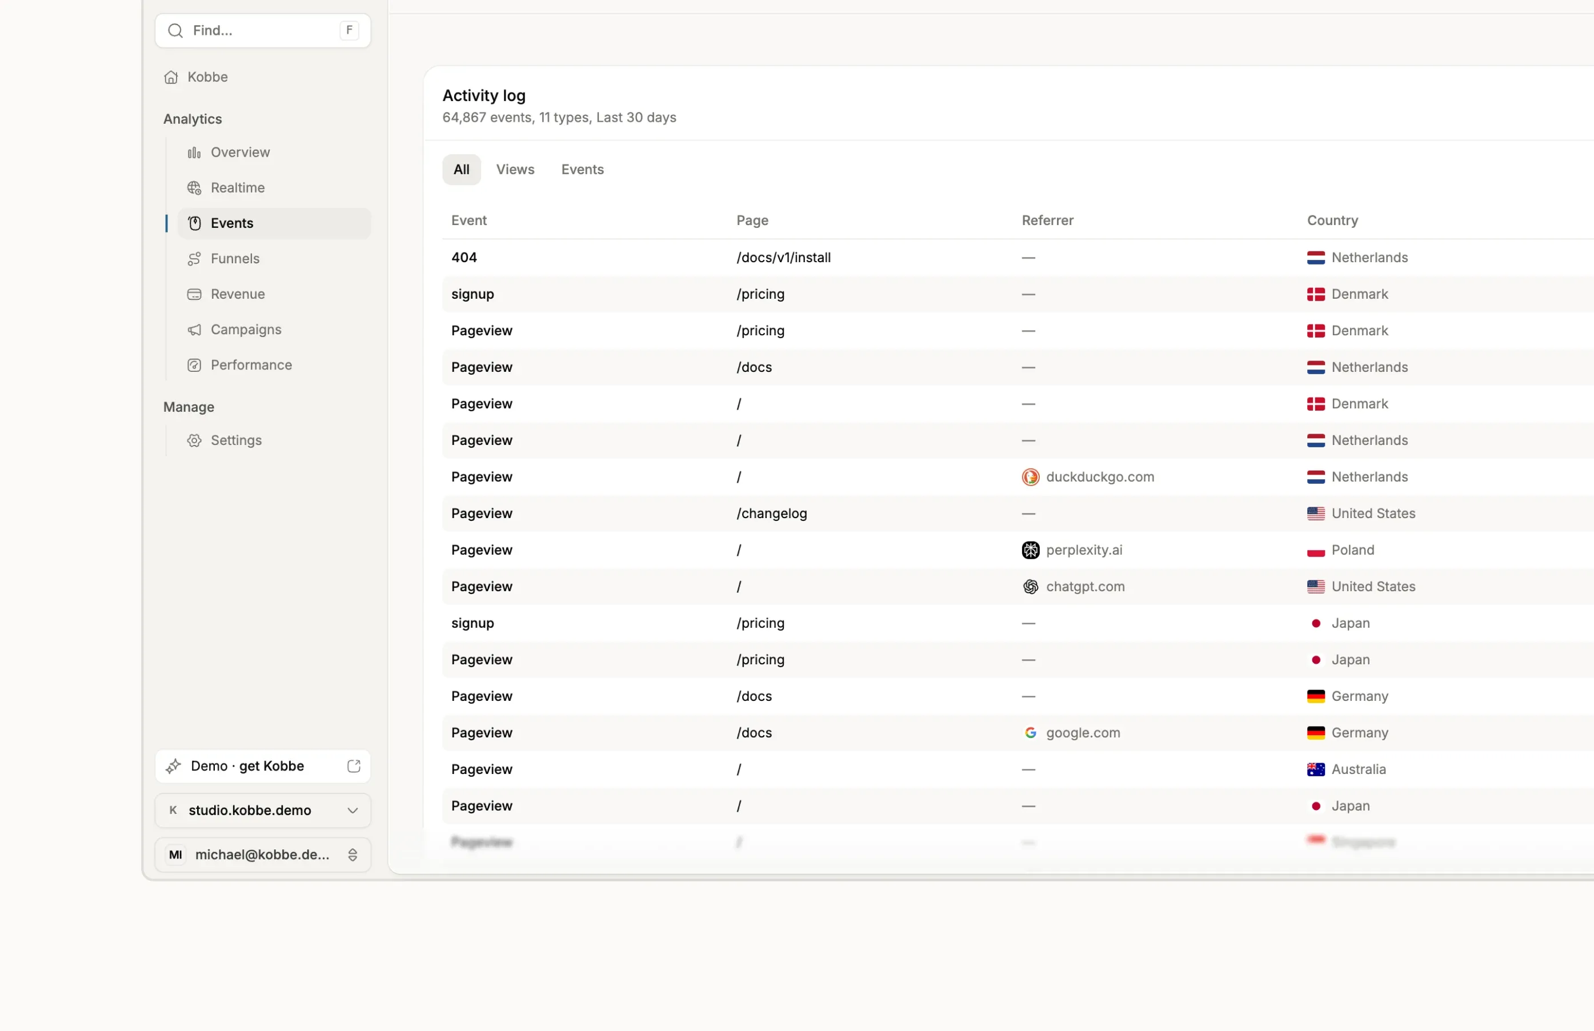Click the search magnifier icon
Viewport: 1594px width, 1031px height.
(x=175, y=31)
